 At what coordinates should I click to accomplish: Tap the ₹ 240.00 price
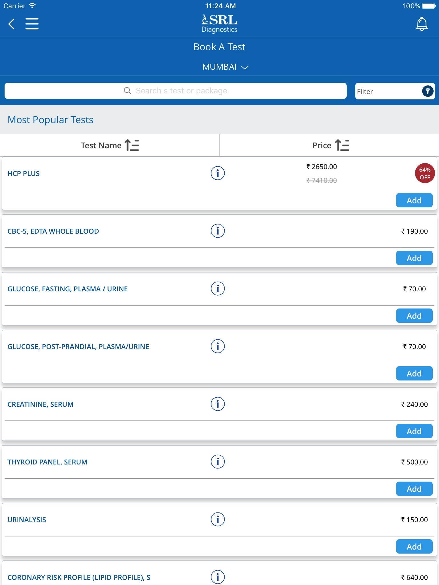[x=414, y=404]
